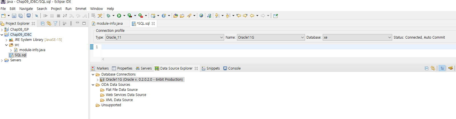Open the Window menu
This screenshot has width=456, height=119.
coord(97,9)
